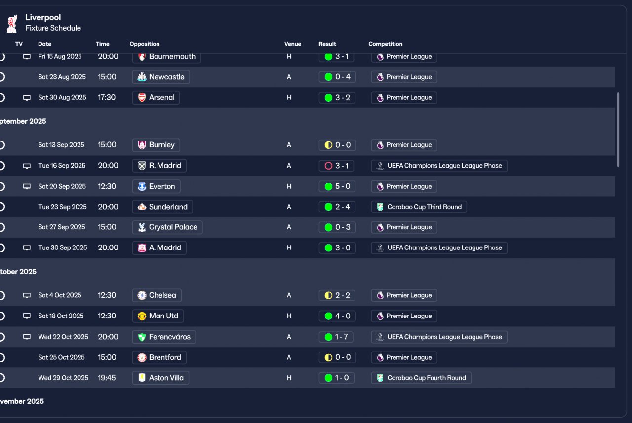This screenshot has height=423, width=632.
Task: View the 0 - 4 result against Newcastle
Action: point(337,77)
